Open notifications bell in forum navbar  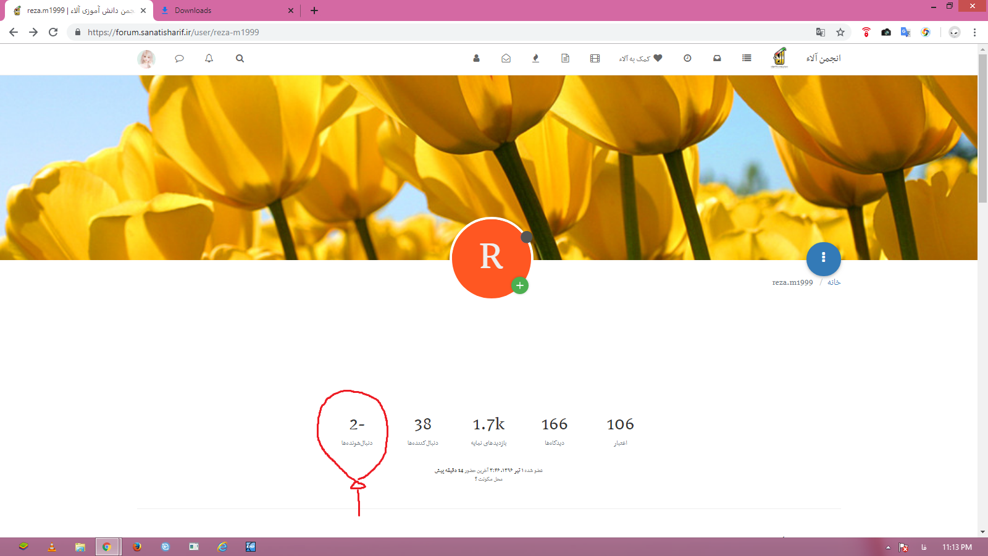click(209, 58)
